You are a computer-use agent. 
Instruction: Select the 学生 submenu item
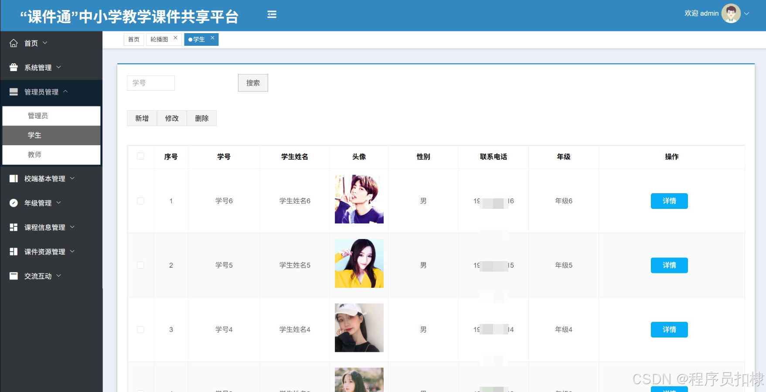51,135
